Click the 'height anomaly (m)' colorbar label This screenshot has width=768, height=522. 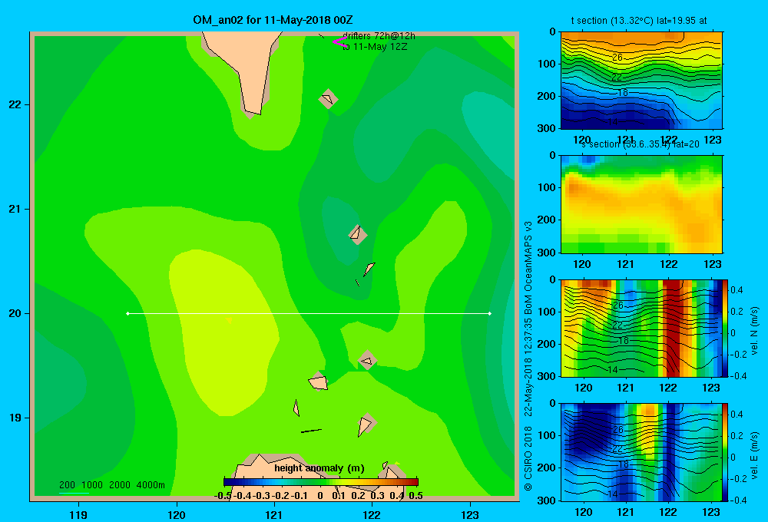click(319, 468)
